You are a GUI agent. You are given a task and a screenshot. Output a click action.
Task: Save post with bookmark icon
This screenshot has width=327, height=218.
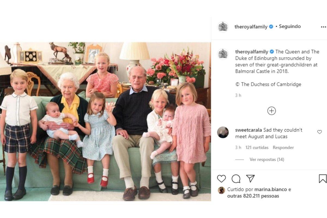pyautogui.click(x=323, y=179)
